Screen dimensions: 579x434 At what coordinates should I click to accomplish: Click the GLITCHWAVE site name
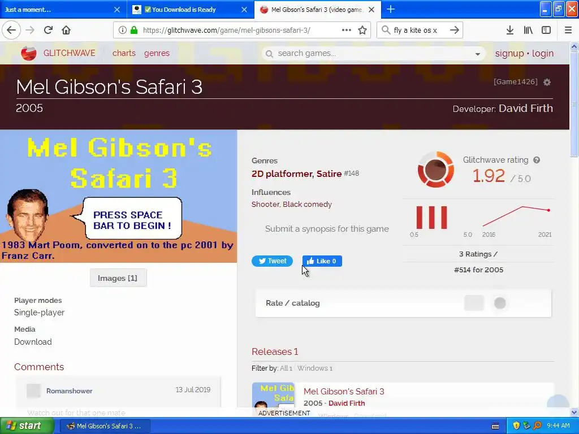[70, 53]
